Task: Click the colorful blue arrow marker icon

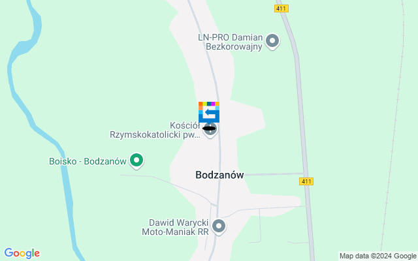Action: [x=209, y=112]
